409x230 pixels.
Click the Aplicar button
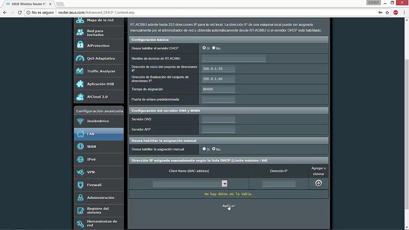(229, 206)
